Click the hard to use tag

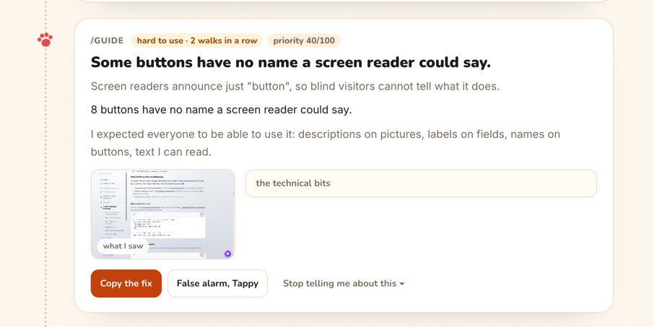tap(197, 40)
